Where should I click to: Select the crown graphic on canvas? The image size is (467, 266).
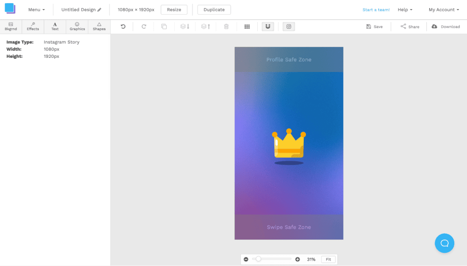pos(289,146)
